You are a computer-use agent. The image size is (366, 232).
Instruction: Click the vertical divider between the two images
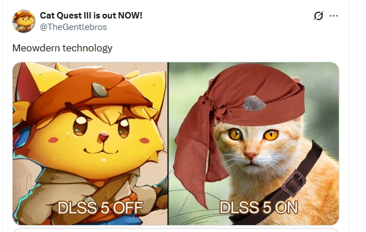click(x=168, y=144)
